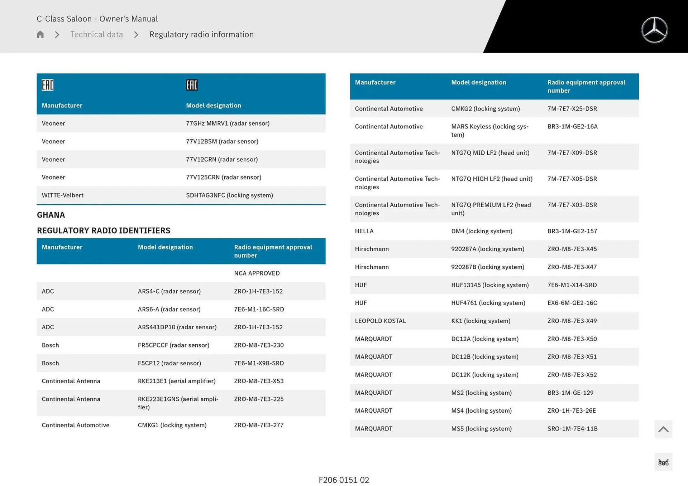Click document code F206 0151 02
The height and width of the screenshot is (486, 688).
pyautogui.click(x=344, y=480)
